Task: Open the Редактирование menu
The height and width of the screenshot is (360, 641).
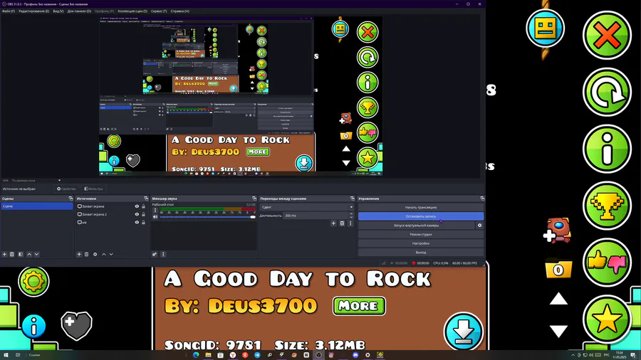Action: [x=34, y=11]
